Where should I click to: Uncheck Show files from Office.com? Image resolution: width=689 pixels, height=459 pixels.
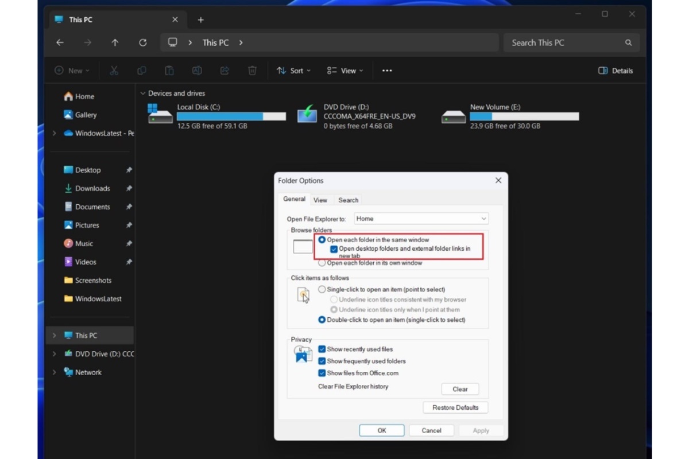pos(322,373)
